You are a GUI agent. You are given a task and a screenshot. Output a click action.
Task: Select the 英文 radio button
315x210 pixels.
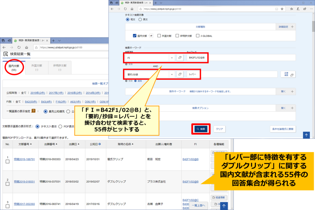(140, 19)
